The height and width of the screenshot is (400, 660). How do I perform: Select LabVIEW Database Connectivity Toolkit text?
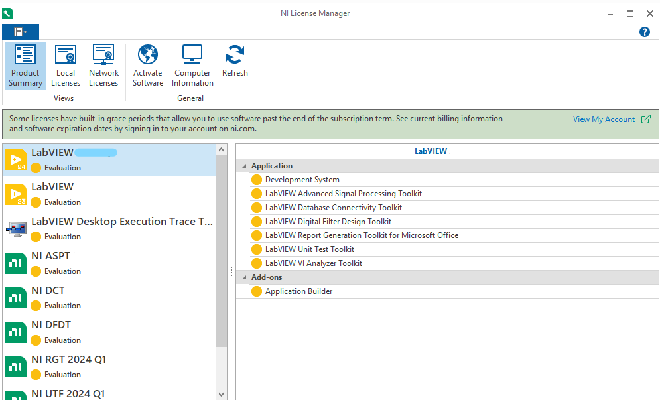[334, 208]
